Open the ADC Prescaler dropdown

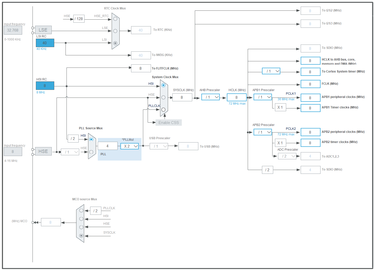coord(287,156)
